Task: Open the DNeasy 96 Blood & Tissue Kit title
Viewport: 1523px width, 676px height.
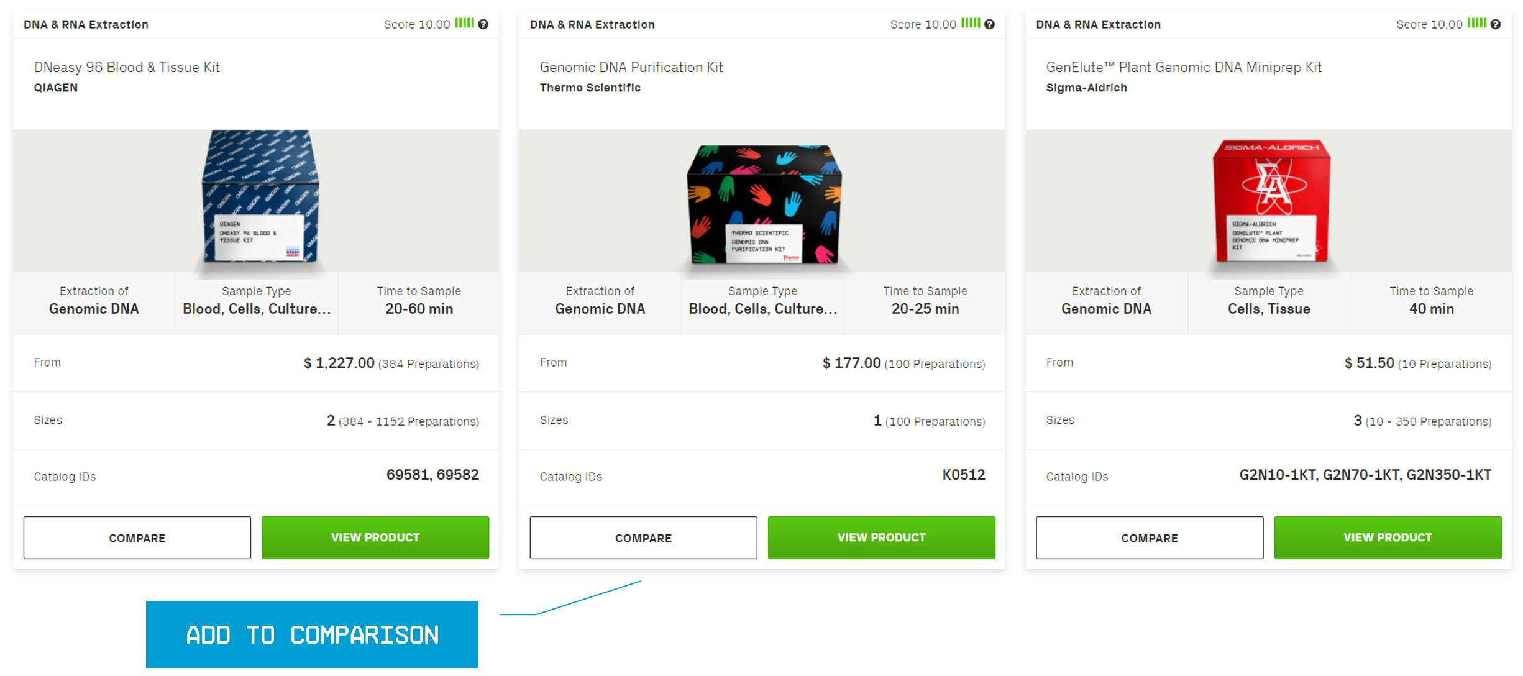Action: tap(127, 67)
